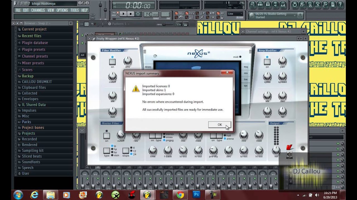
Task: Switch to the Nexus mix tab
Action: coord(246,73)
